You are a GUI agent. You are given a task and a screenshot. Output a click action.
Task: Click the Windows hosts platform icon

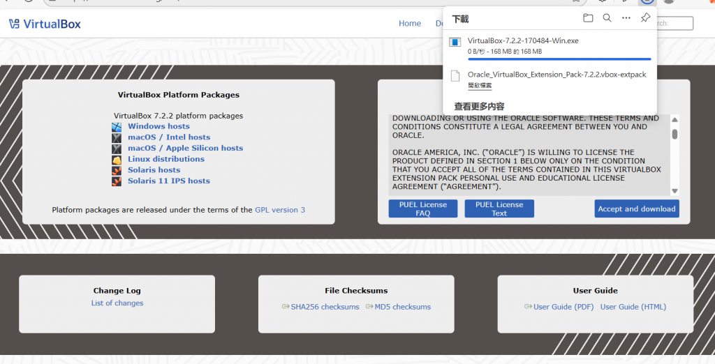(117, 127)
